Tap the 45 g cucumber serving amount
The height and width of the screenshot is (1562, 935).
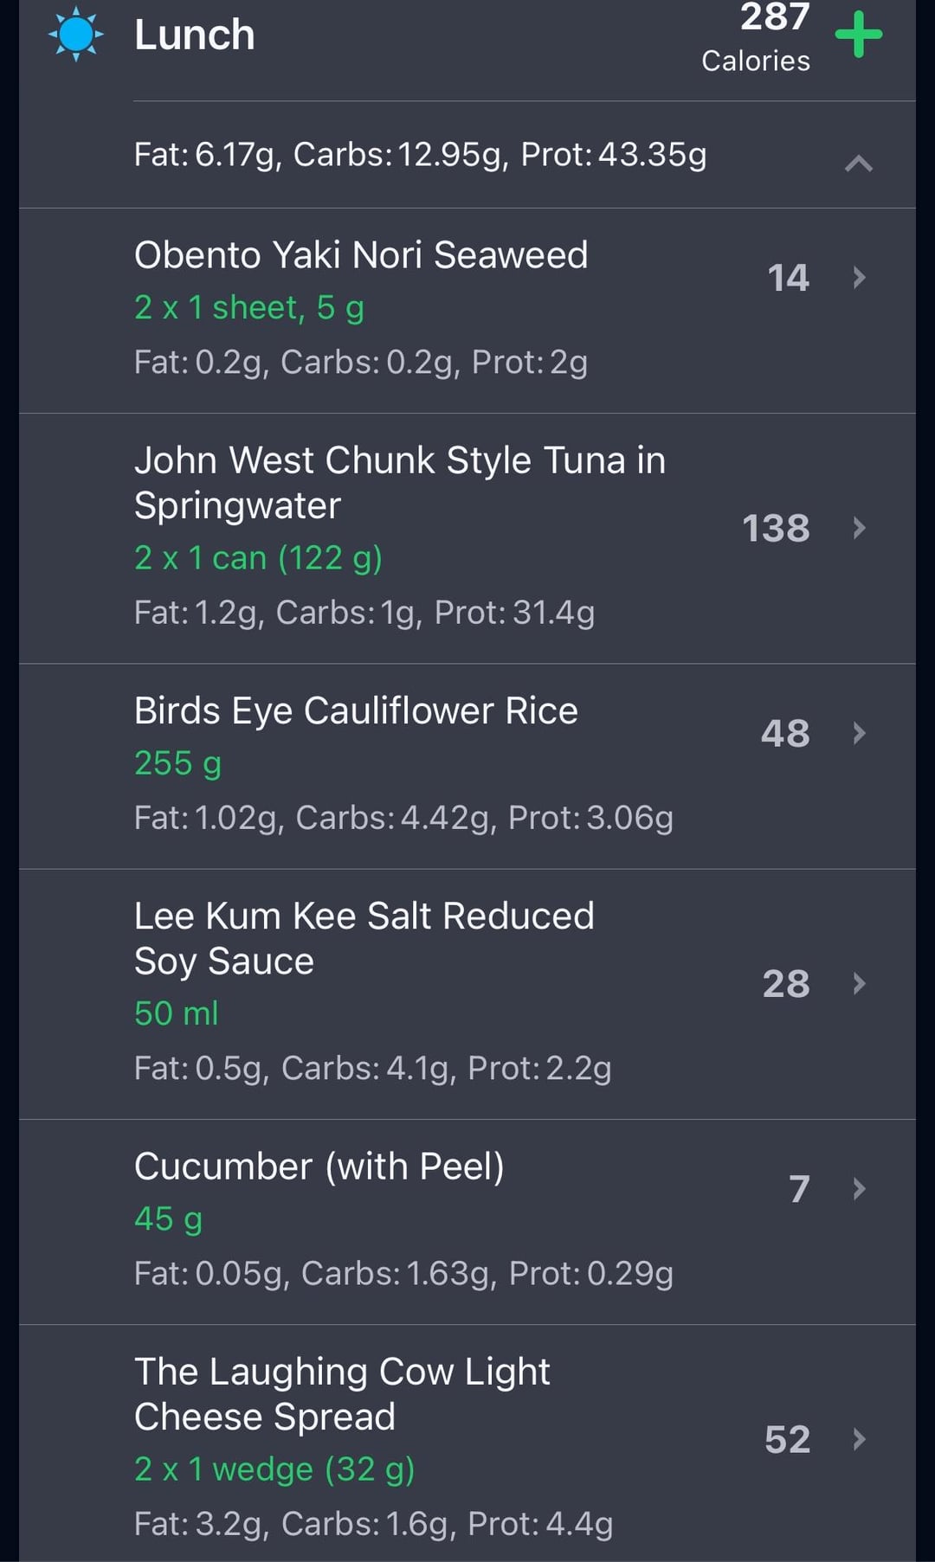click(x=169, y=1218)
